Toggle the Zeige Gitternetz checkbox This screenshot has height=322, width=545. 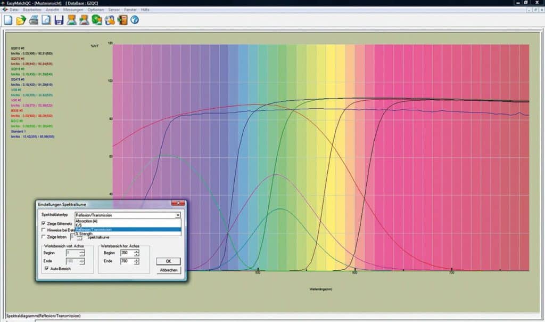pos(44,223)
